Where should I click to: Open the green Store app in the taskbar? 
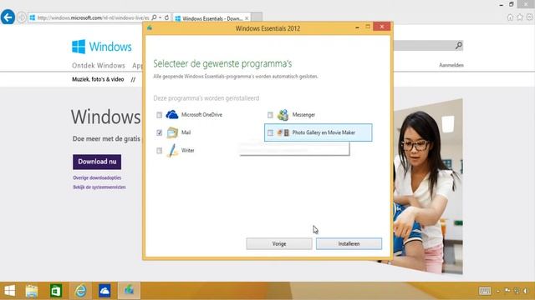[x=56, y=291]
